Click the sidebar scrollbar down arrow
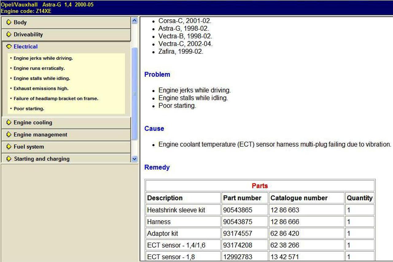Image resolution: width=393 pixels, height=262 pixels. (134, 159)
